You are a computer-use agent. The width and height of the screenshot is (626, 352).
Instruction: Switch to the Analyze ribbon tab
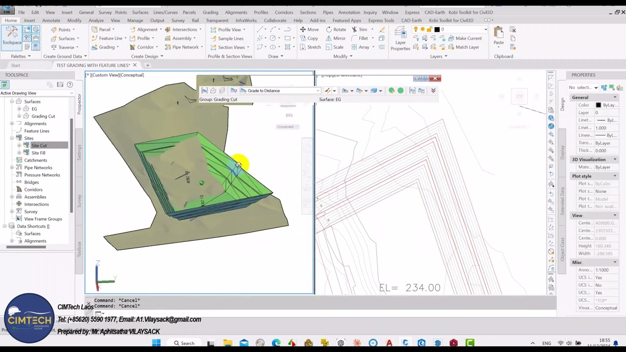pyautogui.click(x=96, y=21)
